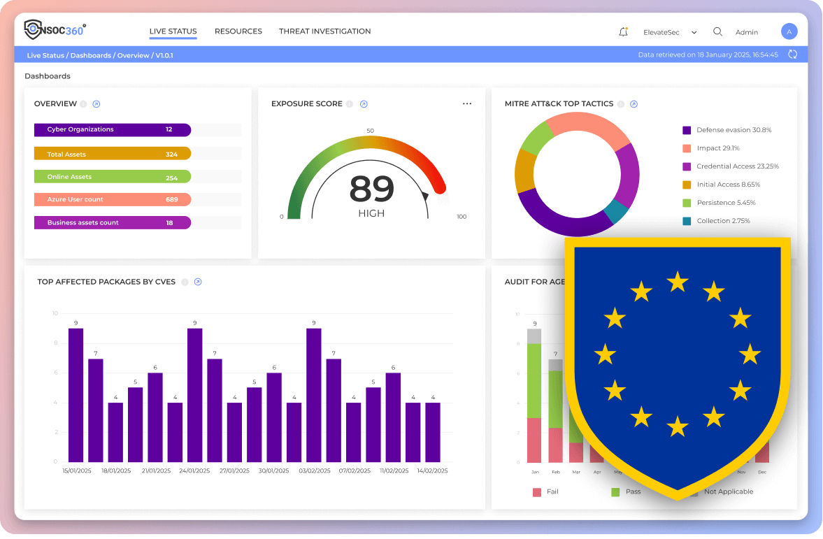Click the Defense evasion purple legend swatch

tap(687, 130)
